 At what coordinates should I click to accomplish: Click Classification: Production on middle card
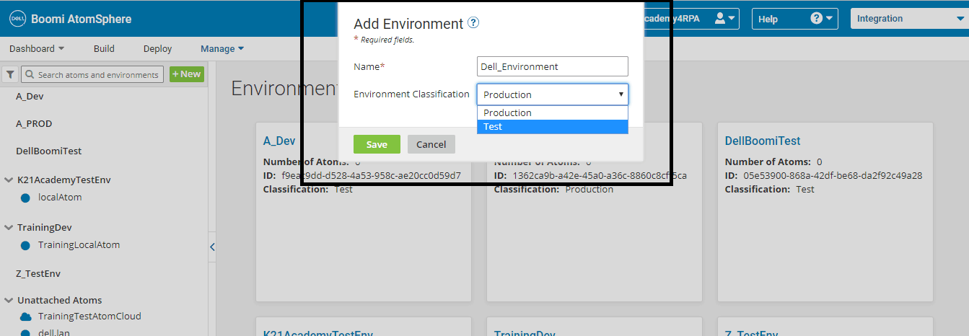click(553, 190)
